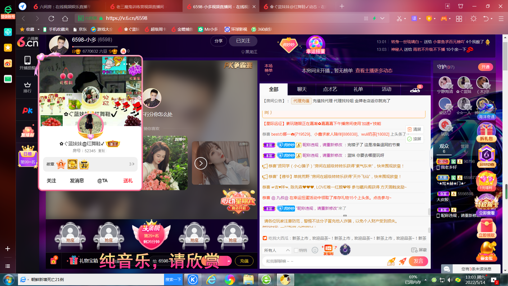Screen dimensions: 508x286
Task: Click the 拆礼包 gift pack icon
Action: (487, 133)
